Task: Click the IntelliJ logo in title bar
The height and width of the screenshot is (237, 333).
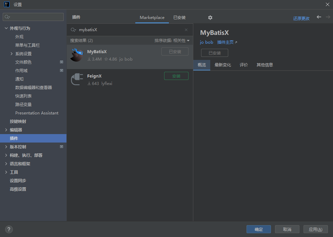Action: 7,4
